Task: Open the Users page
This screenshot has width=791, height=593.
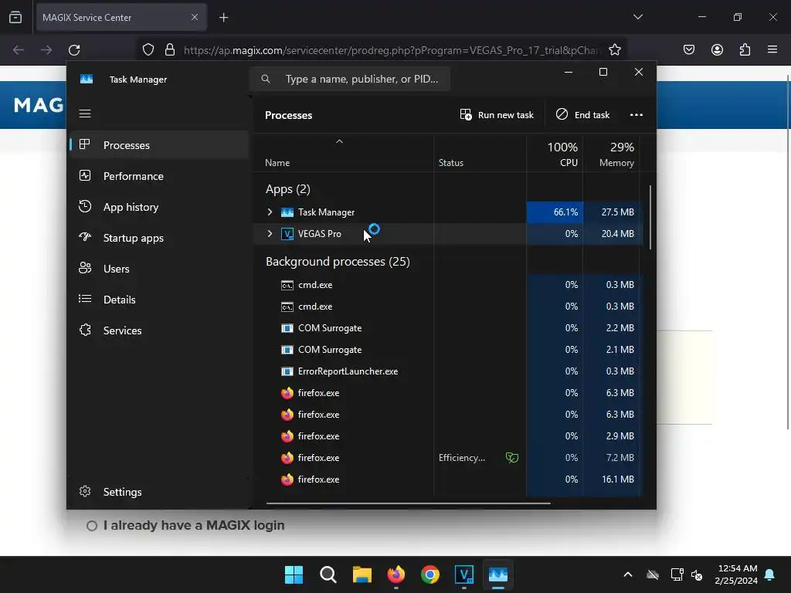Action: pyautogui.click(x=159, y=269)
